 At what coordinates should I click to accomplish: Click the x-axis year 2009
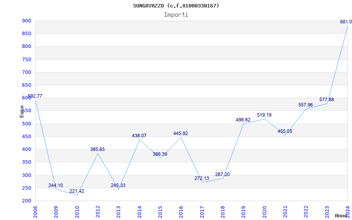(x=56, y=212)
